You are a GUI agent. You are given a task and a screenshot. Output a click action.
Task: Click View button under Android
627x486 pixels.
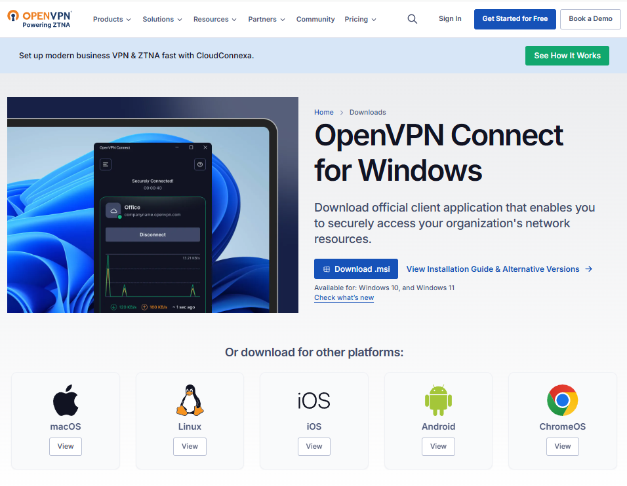tap(438, 447)
